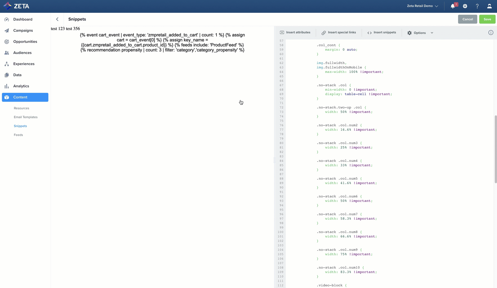Click the Zeta logo

click(16, 6)
